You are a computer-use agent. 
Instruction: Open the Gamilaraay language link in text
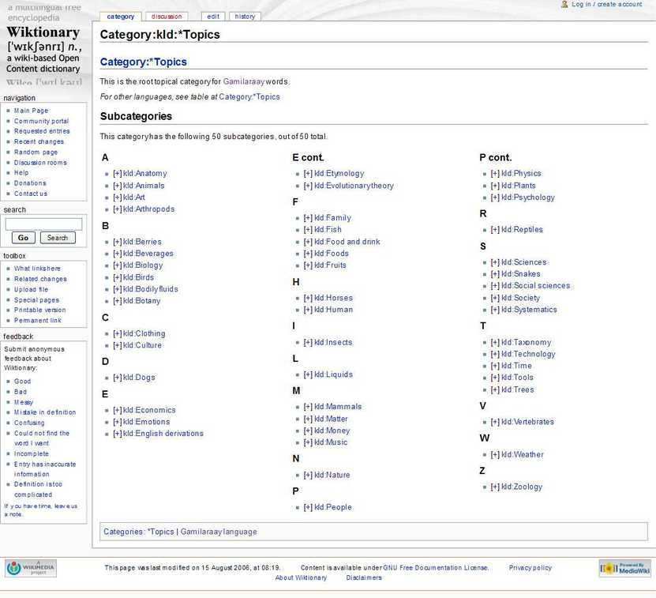[243, 81]
